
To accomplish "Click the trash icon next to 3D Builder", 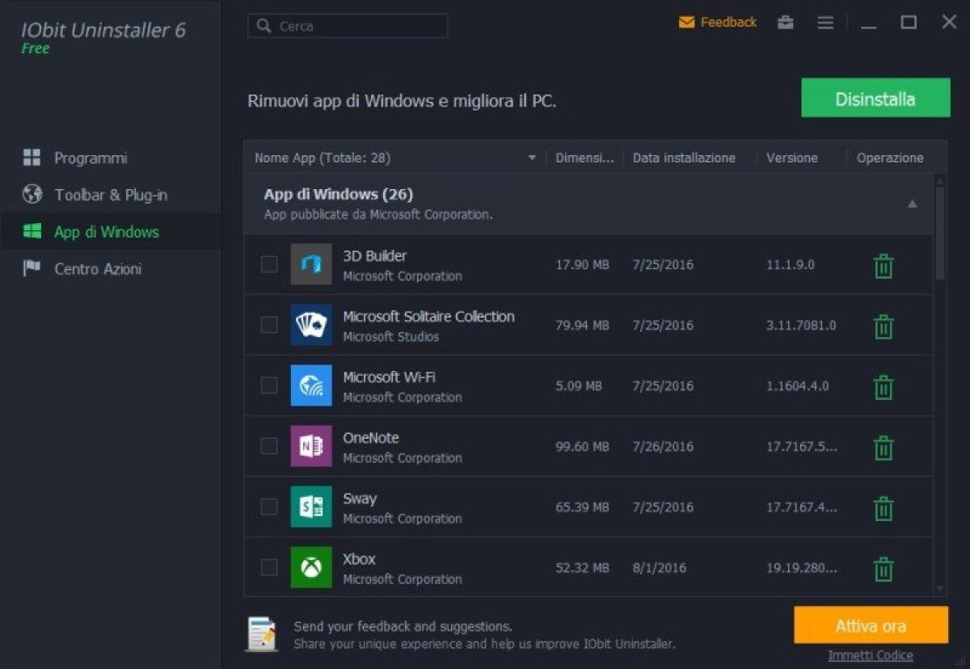I will 882,264.
